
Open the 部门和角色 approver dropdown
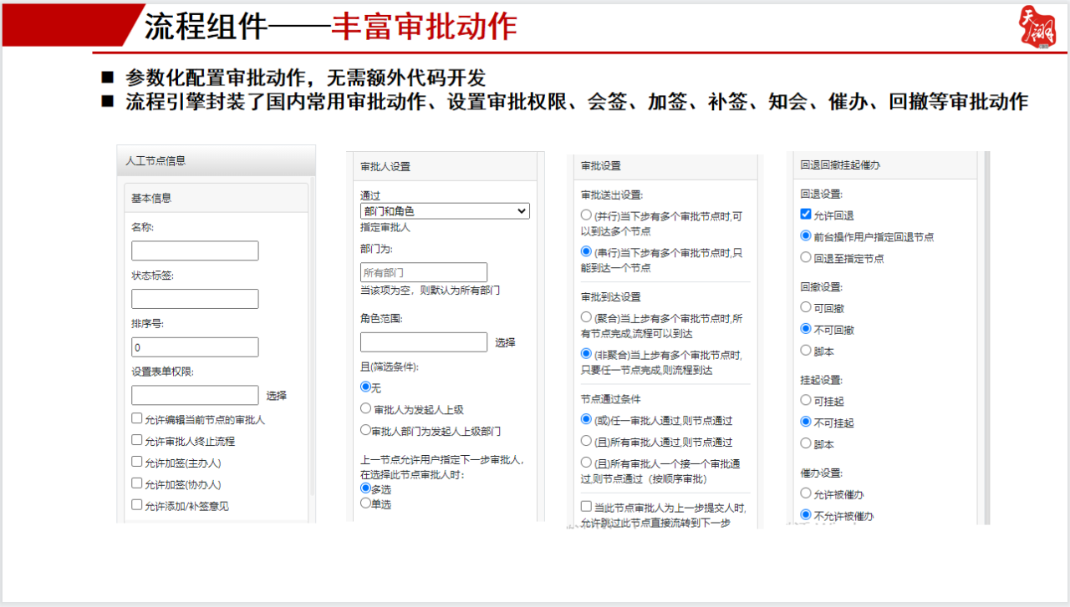point(444,211)
